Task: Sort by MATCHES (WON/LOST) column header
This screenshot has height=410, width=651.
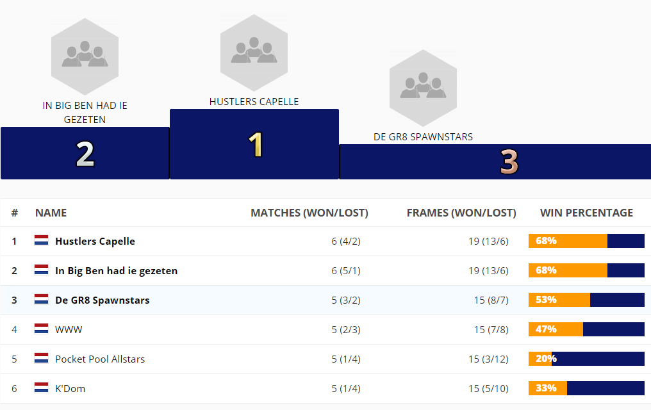Action: (x=309, y=213)
